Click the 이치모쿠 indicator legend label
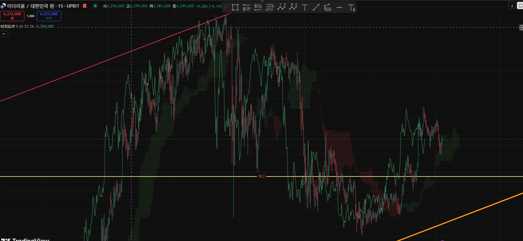This screenshot has width=523, height=241. pyautogui.click(x=8, y=26)
